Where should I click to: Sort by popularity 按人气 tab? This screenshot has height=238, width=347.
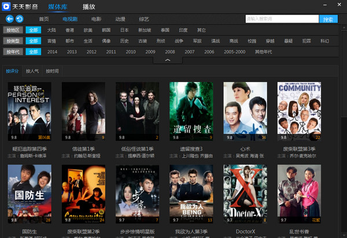tap(32, 71)
